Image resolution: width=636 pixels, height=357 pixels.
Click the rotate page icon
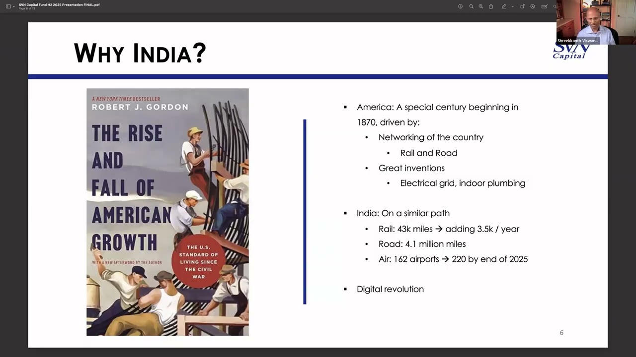[x=522, y=6]
